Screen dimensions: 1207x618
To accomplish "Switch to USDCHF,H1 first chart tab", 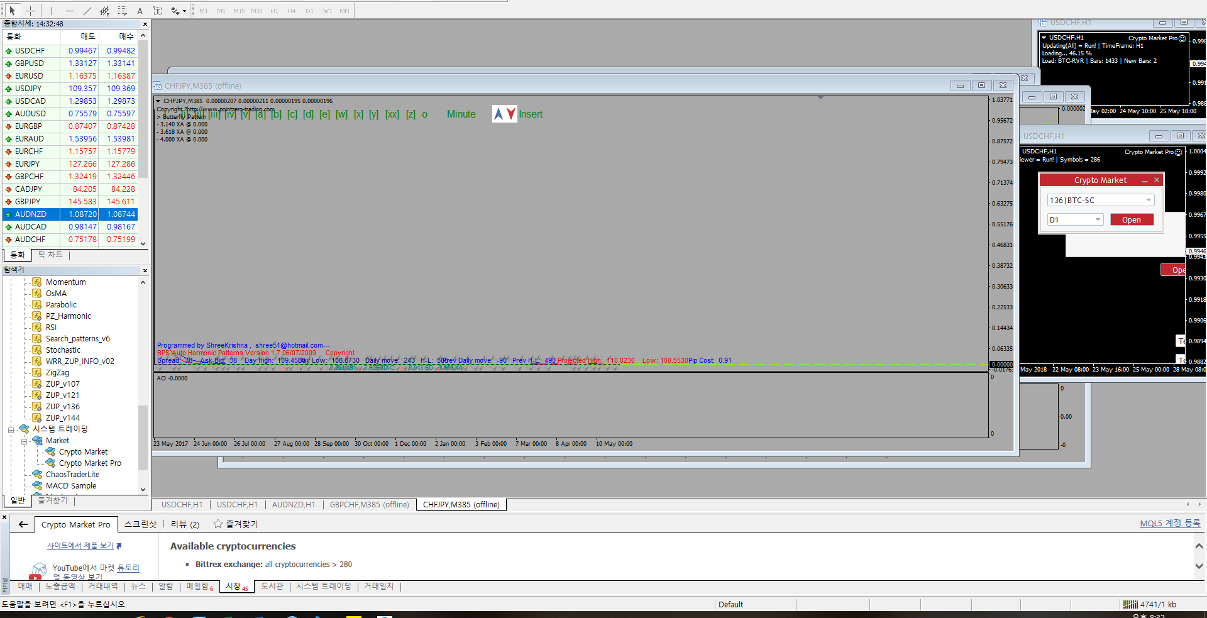I will click(x=182, y=505).
